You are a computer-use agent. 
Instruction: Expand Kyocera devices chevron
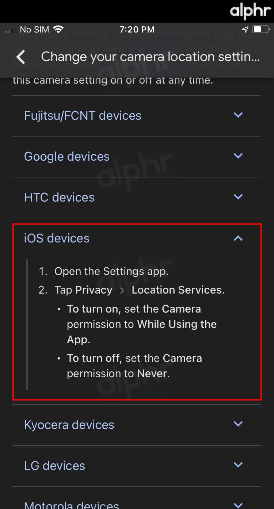pyautogui.click(x=238, y=424)
